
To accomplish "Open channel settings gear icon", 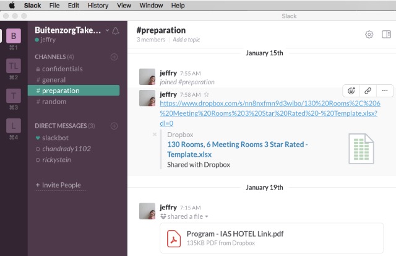I will click(369, 35).
